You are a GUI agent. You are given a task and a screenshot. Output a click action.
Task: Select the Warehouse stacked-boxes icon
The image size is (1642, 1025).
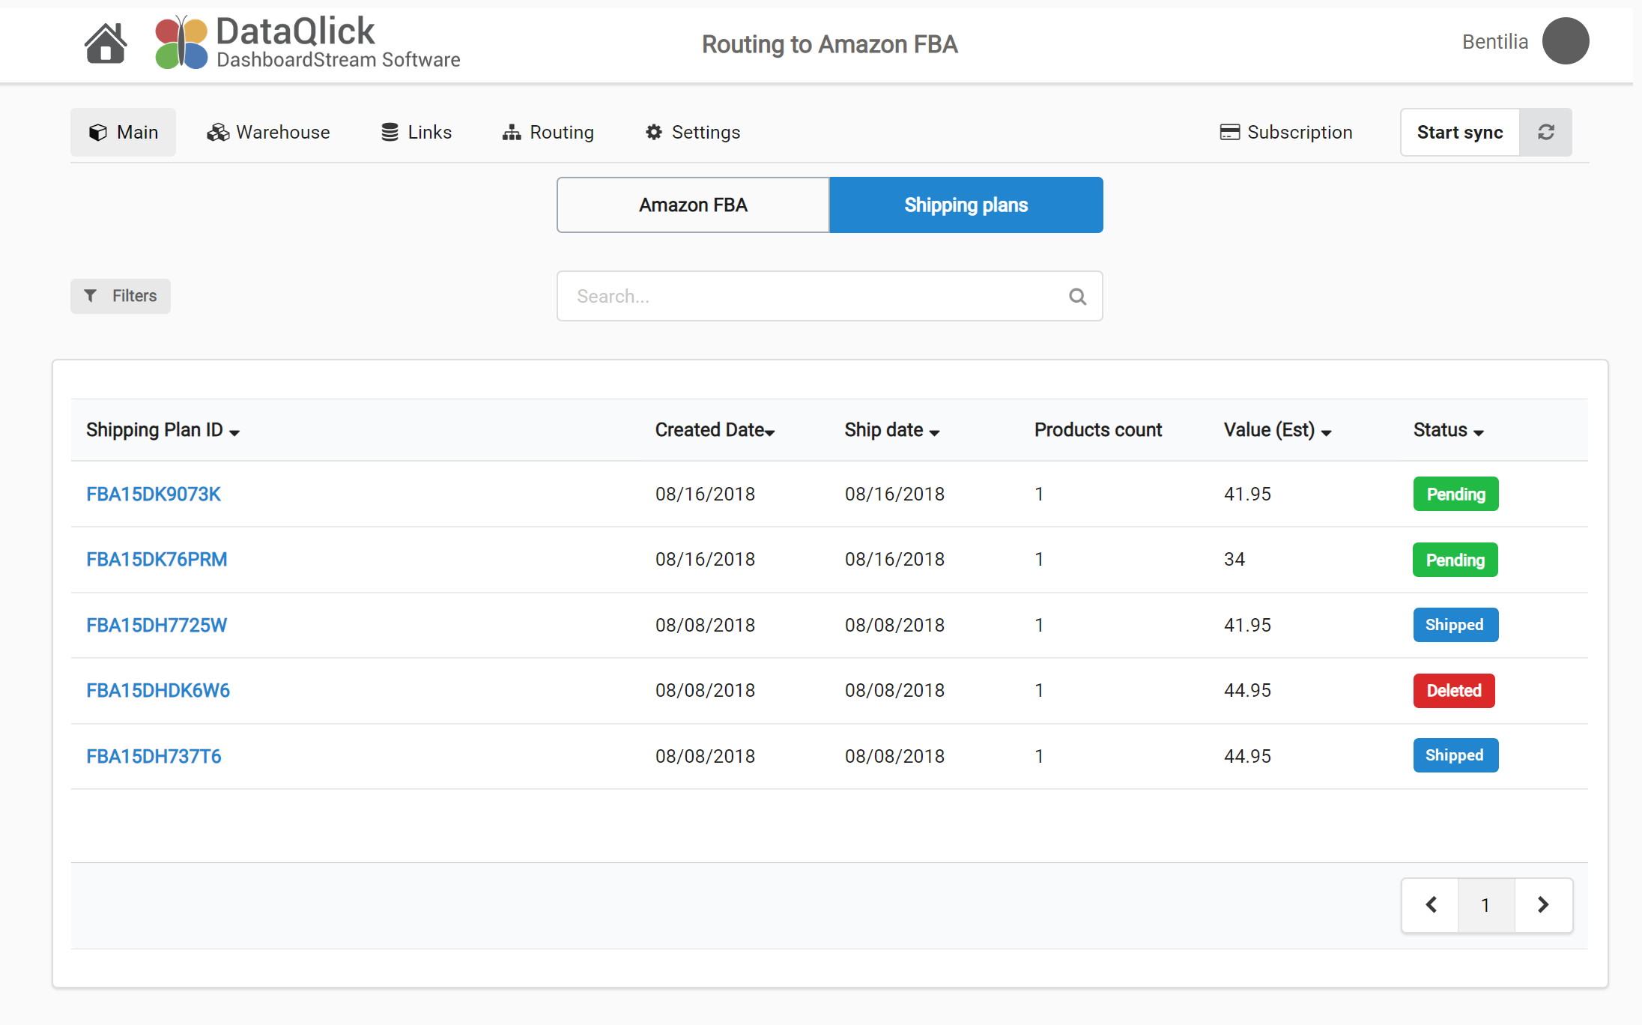(217, 132)
